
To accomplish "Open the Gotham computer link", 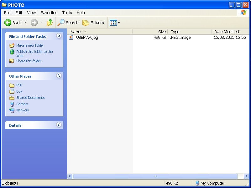I will [x=22, y=104].
